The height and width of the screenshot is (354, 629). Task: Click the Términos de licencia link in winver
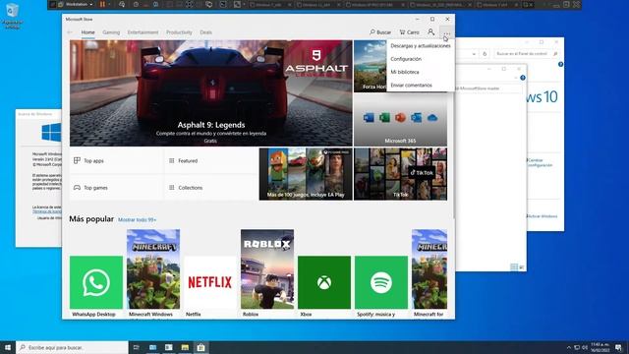[x=47, y=211]
